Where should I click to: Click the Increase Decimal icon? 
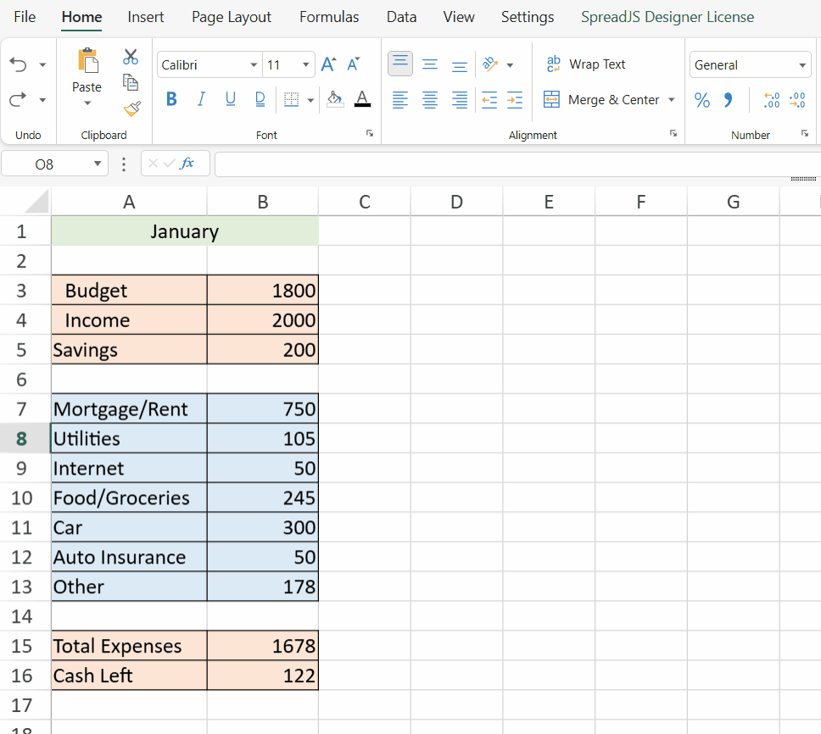[x=772, y=99]
